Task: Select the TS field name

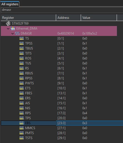Action: (x=27, y=38)
